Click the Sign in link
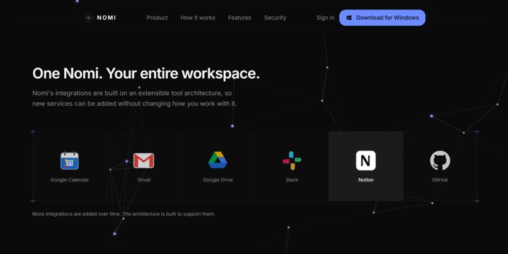The image size is (508, 254). (x=325, y=18)
